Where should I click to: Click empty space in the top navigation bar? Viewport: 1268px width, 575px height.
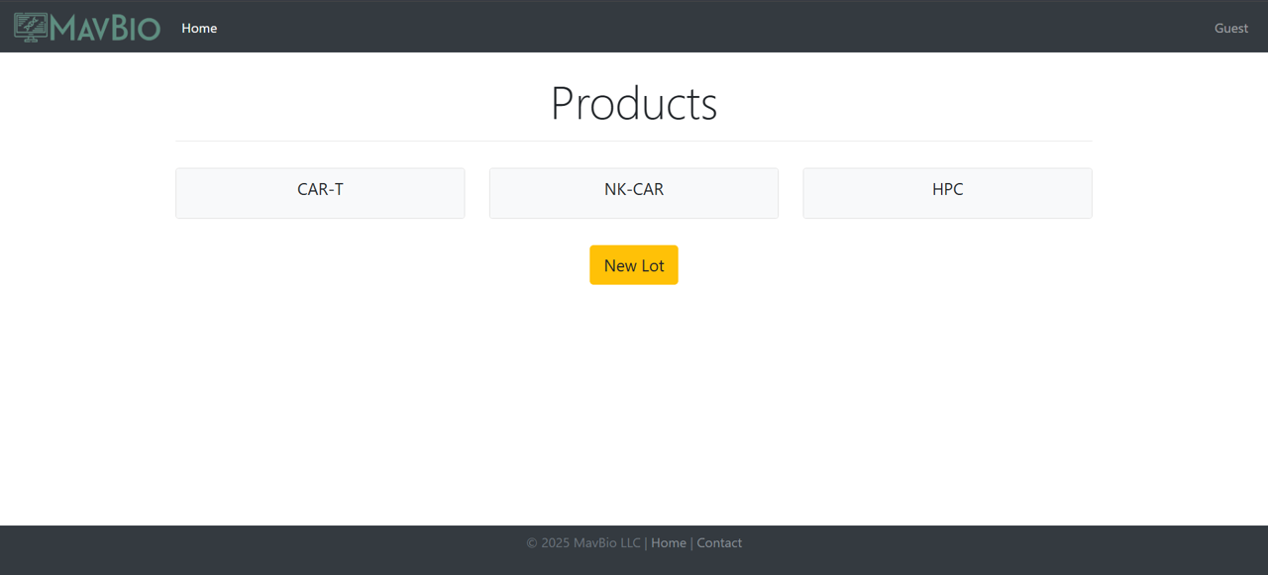[x=693, y=28]
